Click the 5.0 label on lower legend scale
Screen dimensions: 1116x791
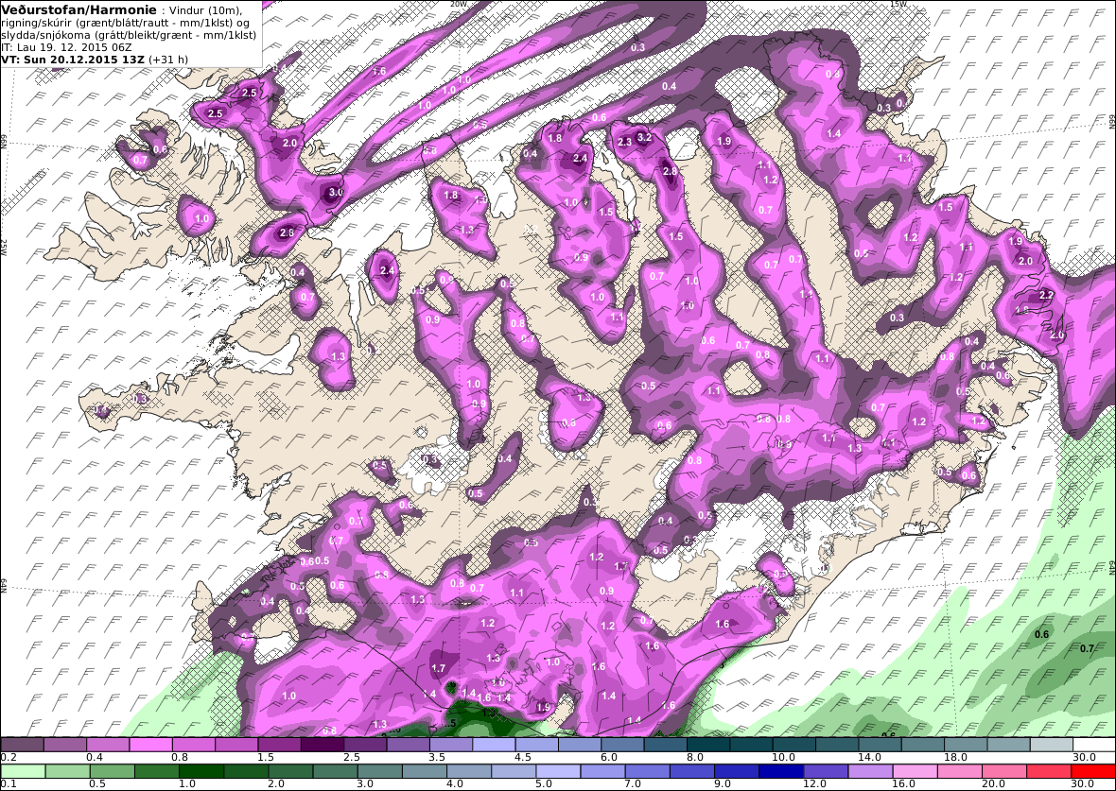point(544,783)
